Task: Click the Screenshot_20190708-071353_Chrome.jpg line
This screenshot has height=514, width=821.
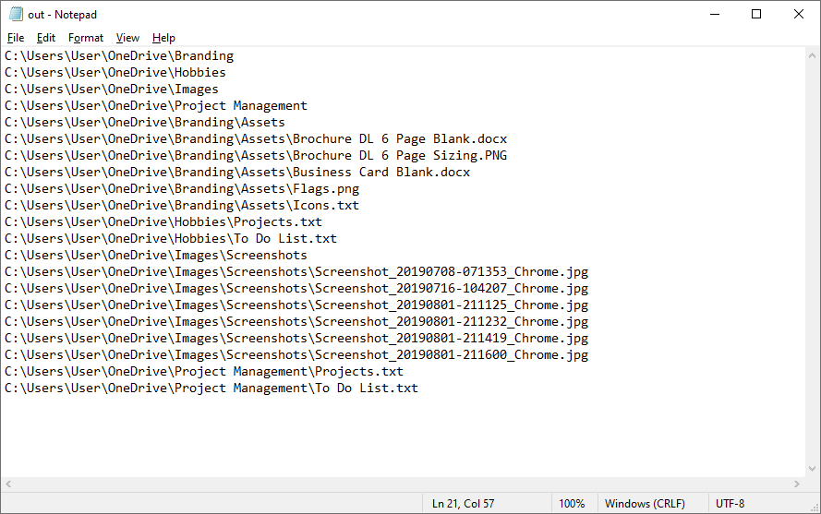Action: pos(296,271)
